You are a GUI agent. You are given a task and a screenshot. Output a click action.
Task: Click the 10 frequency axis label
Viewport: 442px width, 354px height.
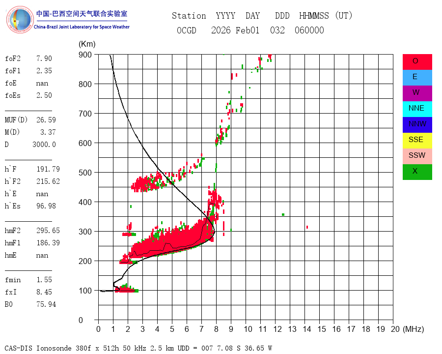[x=248, y=329]
